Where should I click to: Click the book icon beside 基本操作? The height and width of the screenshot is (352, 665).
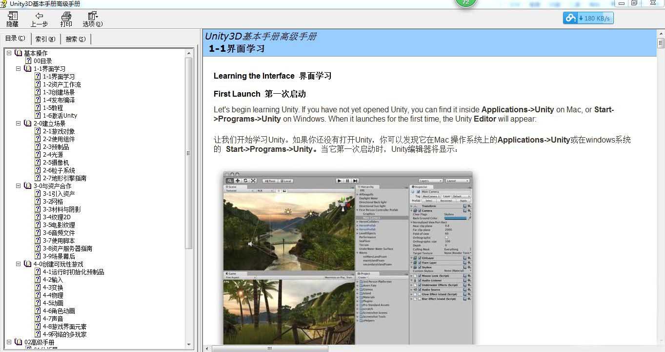(x=18, y=53)
